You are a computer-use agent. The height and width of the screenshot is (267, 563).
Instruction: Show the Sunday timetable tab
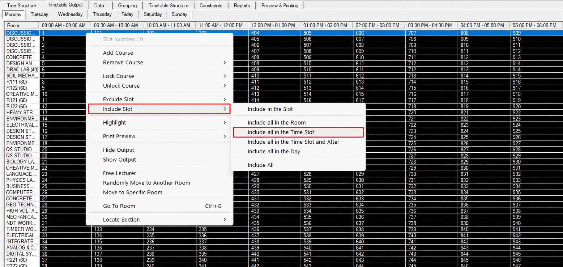point(179,14)
